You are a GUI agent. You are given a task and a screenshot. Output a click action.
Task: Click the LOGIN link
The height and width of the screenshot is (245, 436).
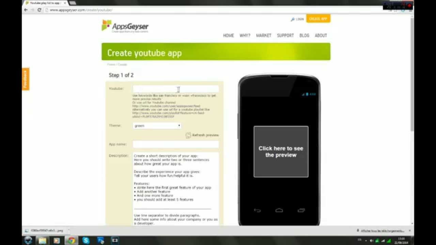click(x=300, y=19)
